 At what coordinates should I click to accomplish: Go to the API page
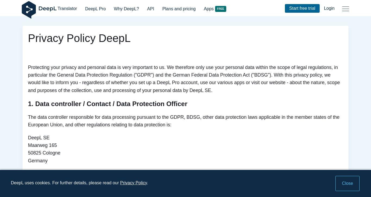pos(150,9)
